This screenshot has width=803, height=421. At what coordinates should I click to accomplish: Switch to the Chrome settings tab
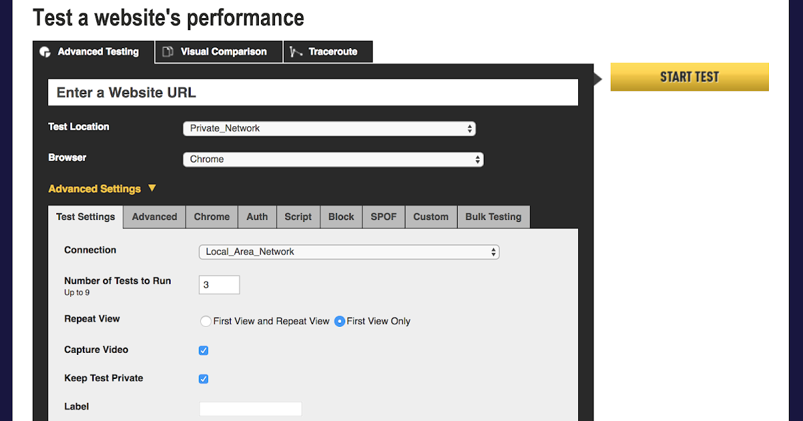[x=211, y=217]
